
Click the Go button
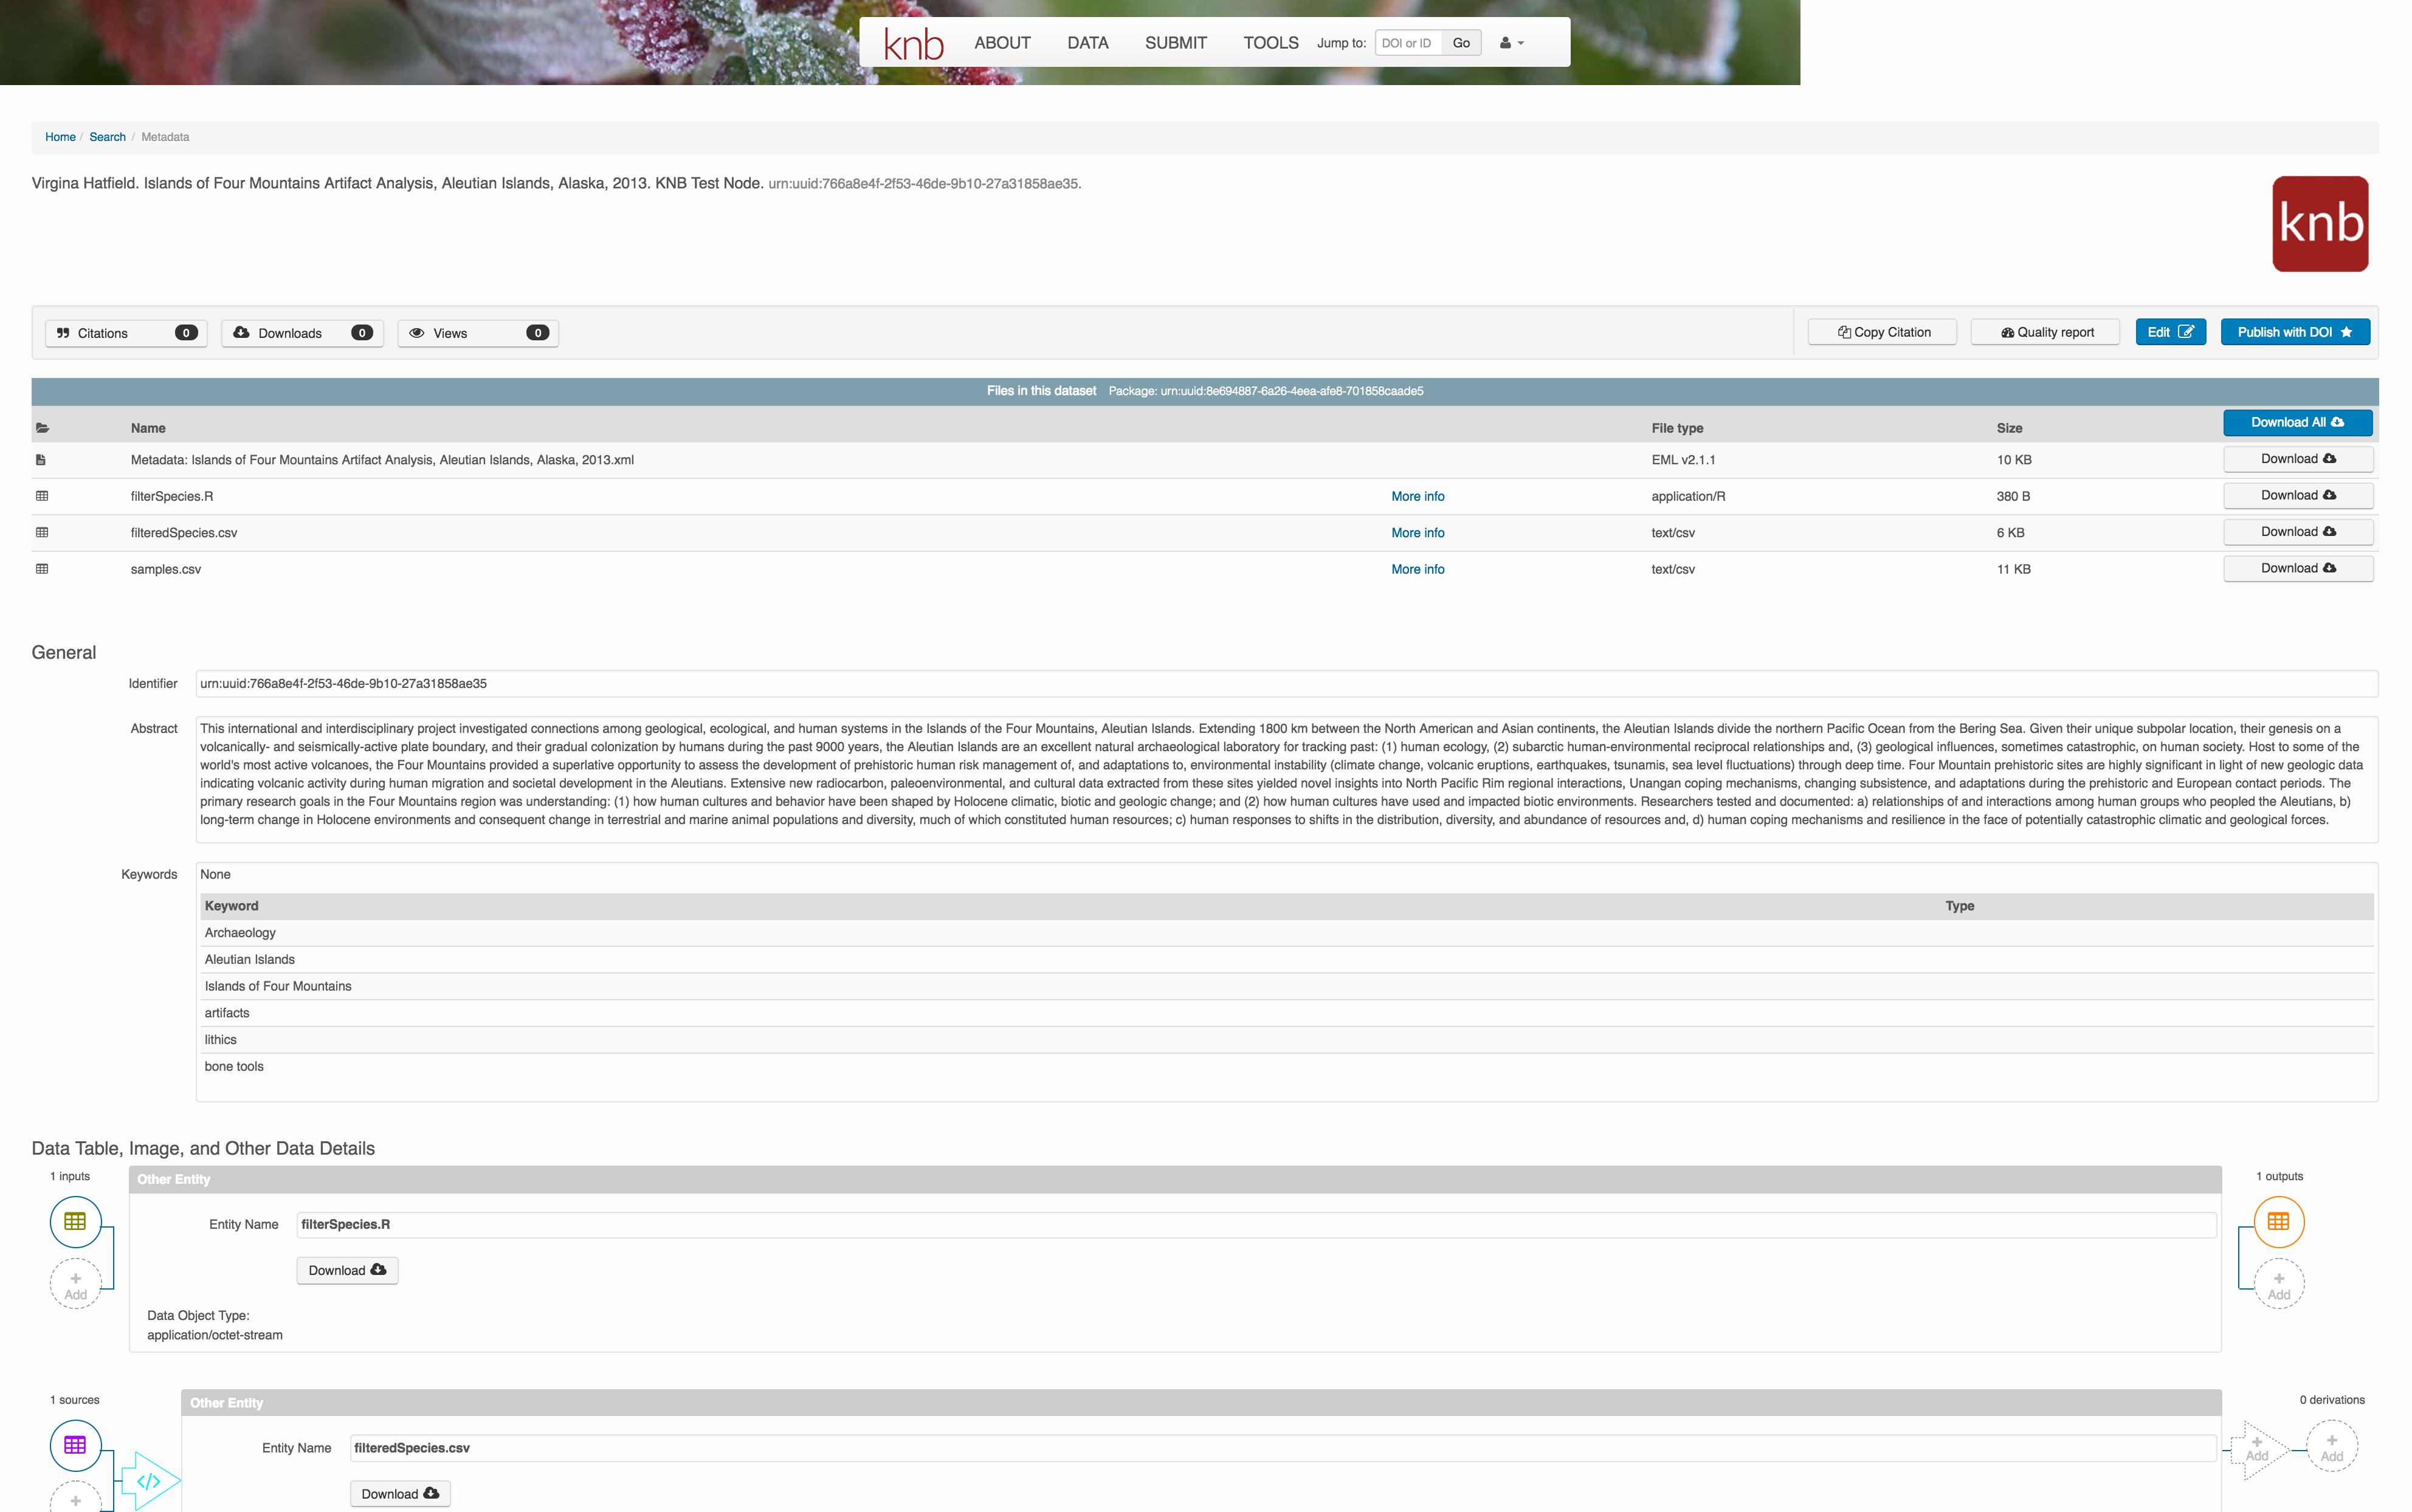click(1461, 43)
